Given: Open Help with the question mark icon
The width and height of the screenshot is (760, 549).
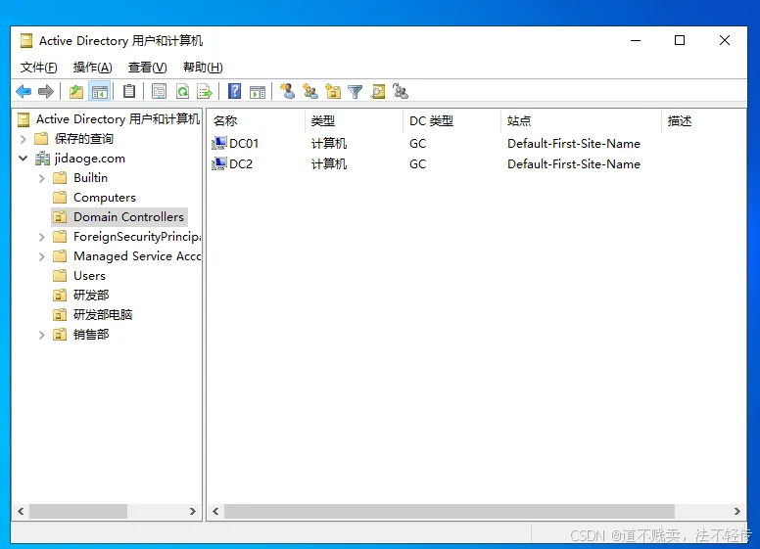Looking at the screenshot, I should coord(235,91).
